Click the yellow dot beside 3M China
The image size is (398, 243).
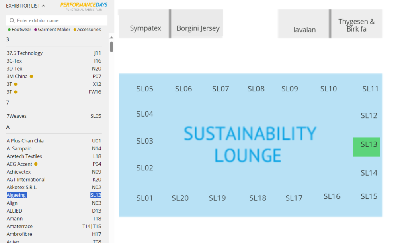31,77
